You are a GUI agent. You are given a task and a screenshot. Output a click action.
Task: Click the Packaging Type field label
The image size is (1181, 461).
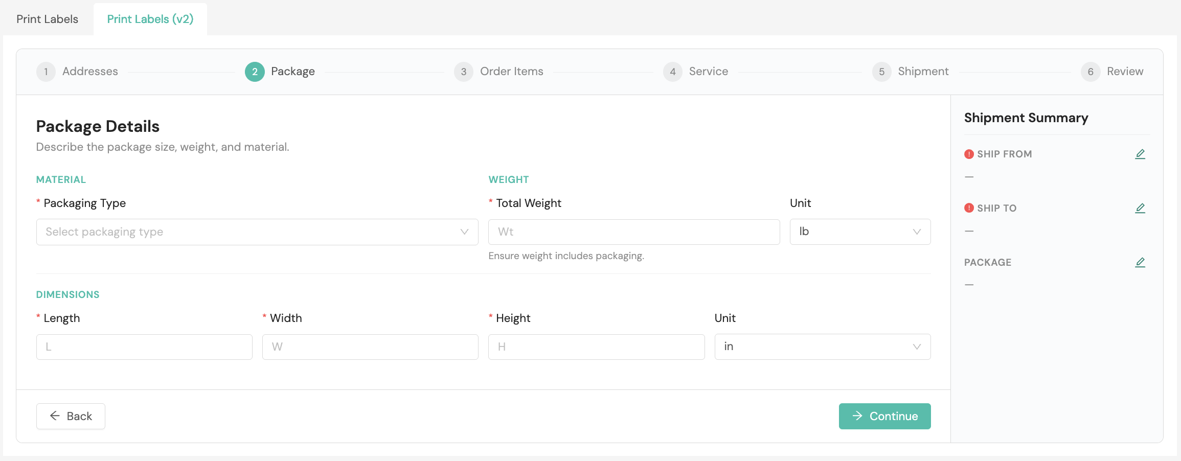pyautogui.click(x=85, y=203)
